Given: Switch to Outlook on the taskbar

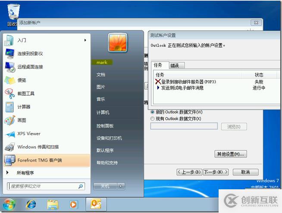Looking at the screenshot, I should click(x=96, y=204).
